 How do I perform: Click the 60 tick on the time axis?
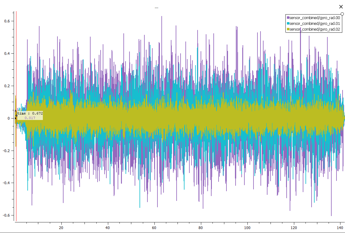point(154,228)
